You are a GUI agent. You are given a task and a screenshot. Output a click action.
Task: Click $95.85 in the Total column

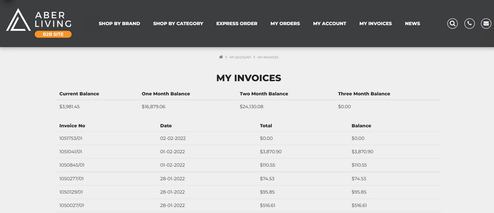click(x=267, y=192)
